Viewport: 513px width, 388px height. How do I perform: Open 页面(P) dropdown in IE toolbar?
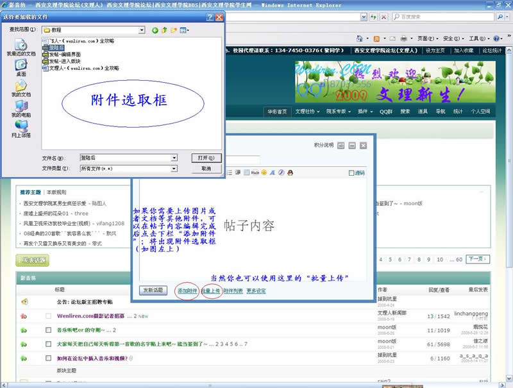click(428, 38)
